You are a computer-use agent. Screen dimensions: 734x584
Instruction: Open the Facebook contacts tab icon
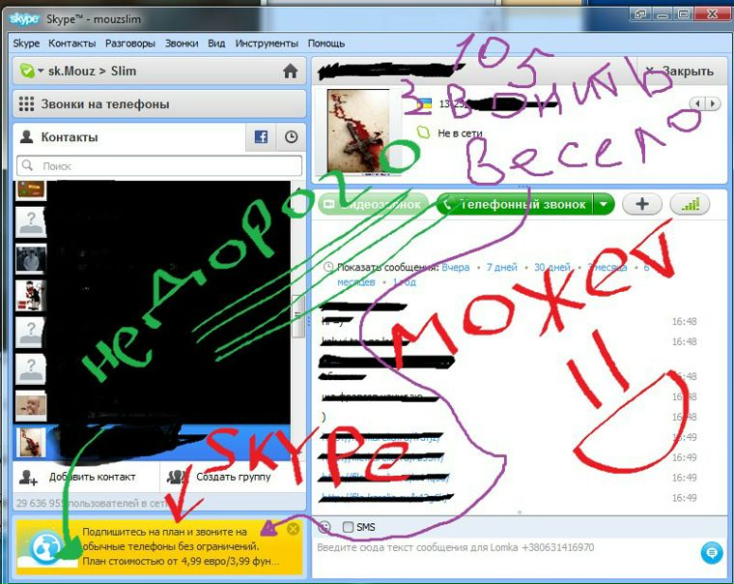coord(261,138)
